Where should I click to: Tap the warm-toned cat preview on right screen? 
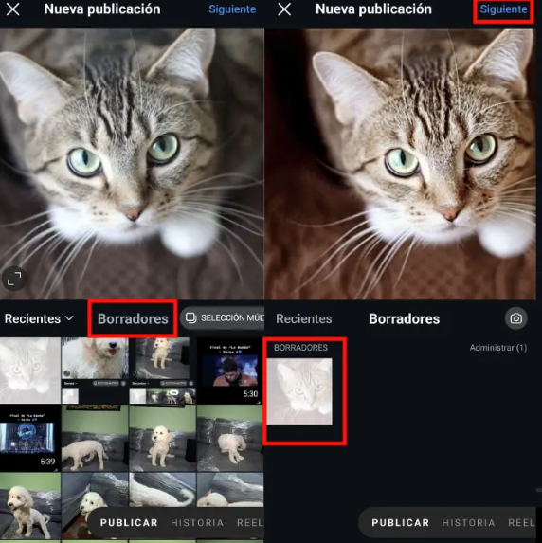point(401,164)
